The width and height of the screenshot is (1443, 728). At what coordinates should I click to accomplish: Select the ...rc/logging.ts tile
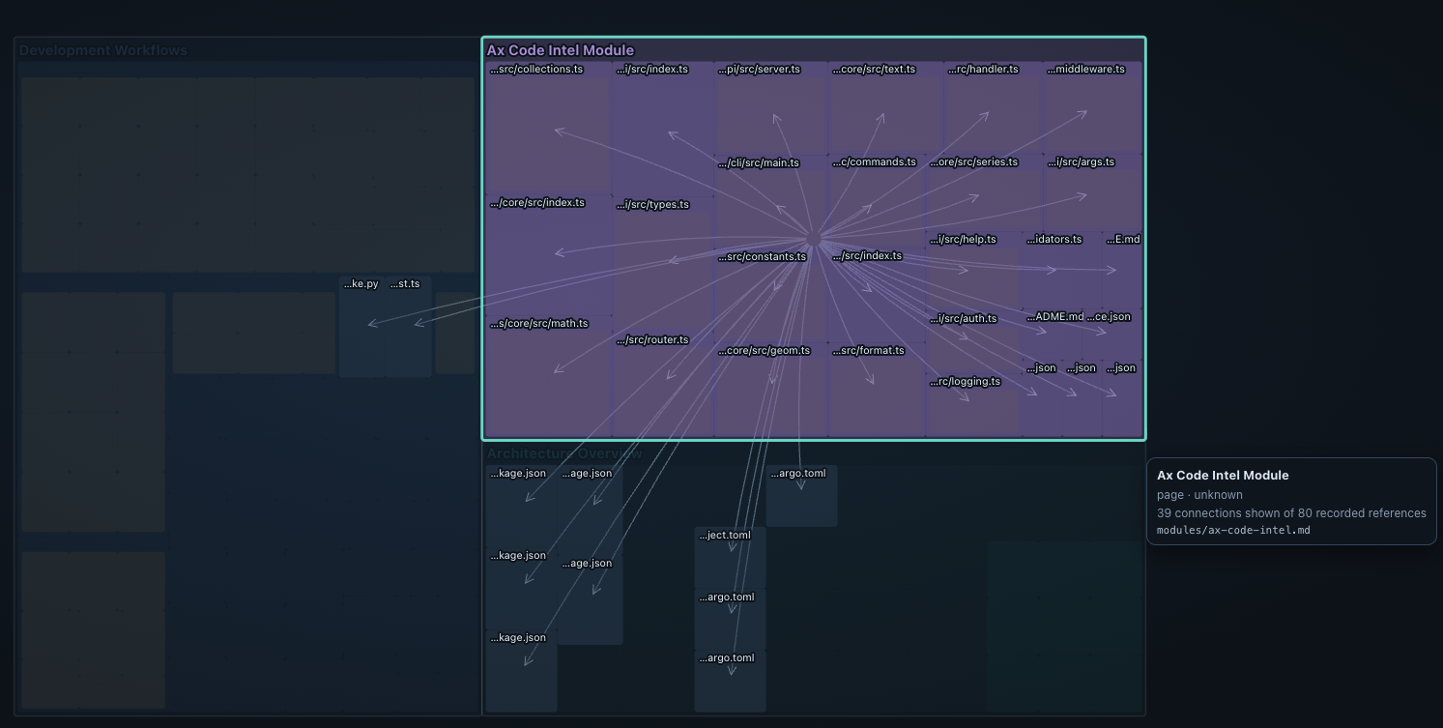973,405
